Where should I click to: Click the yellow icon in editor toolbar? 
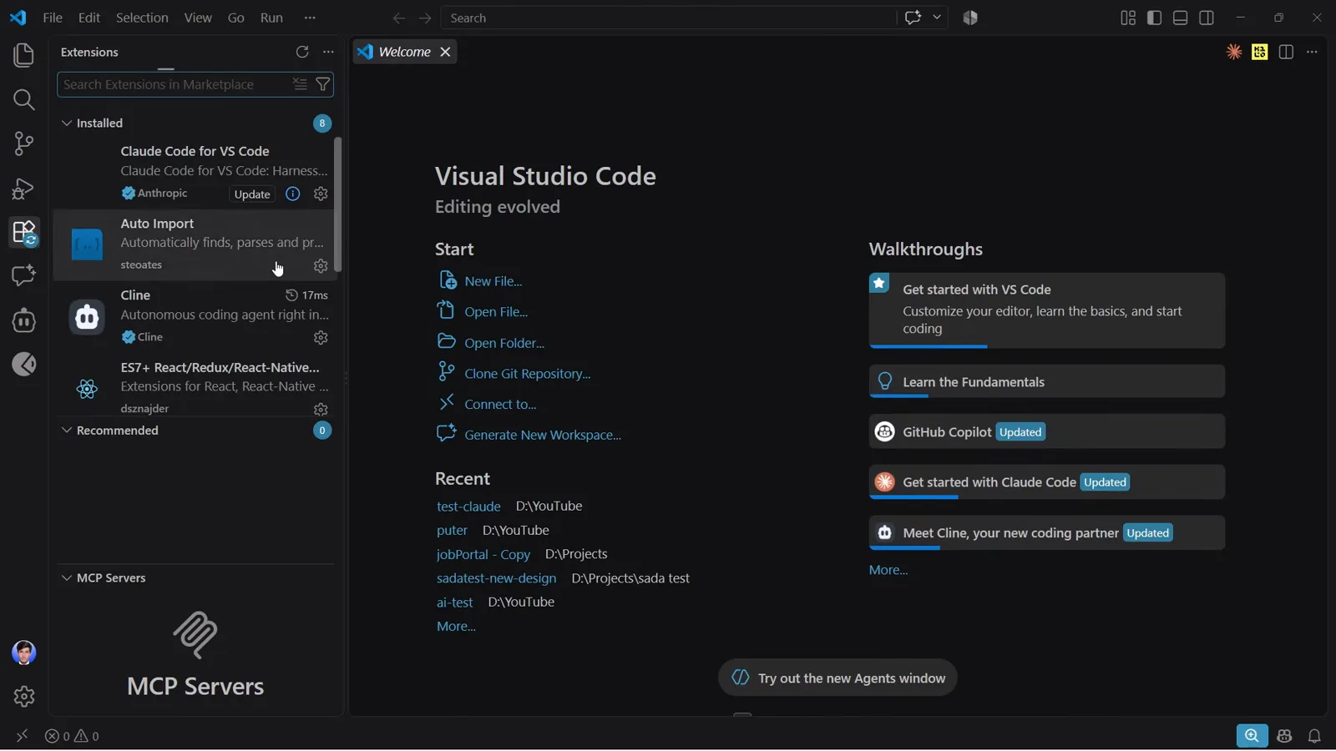pyautogui.click(x=1260, y=52)
